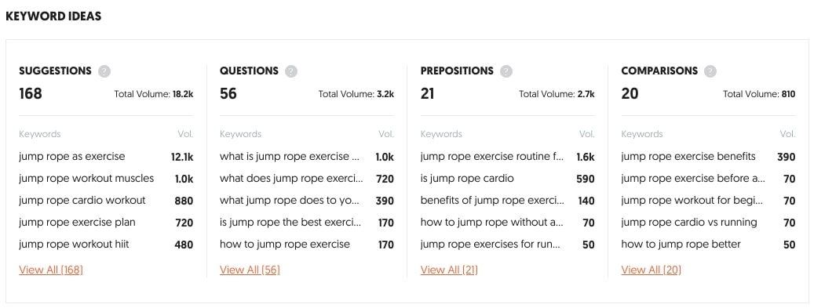Click View All (21) prepositions link
This screenshot has height=308, width=814.
(449, 270)
